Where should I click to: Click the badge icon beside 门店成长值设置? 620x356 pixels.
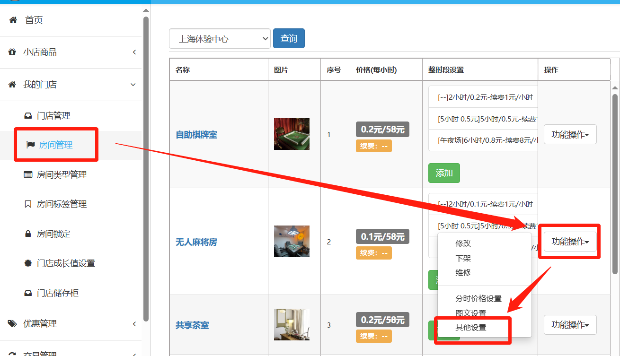pyautogui.click(x=28, y=263)
